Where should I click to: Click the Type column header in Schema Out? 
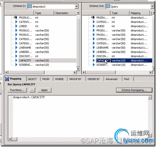[x=120, y=13]
